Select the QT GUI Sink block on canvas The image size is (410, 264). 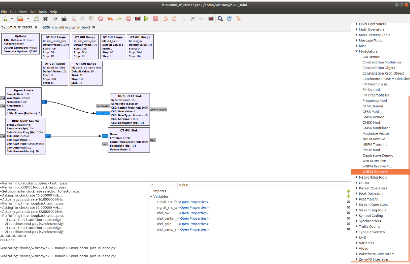[x=129, y=140]
